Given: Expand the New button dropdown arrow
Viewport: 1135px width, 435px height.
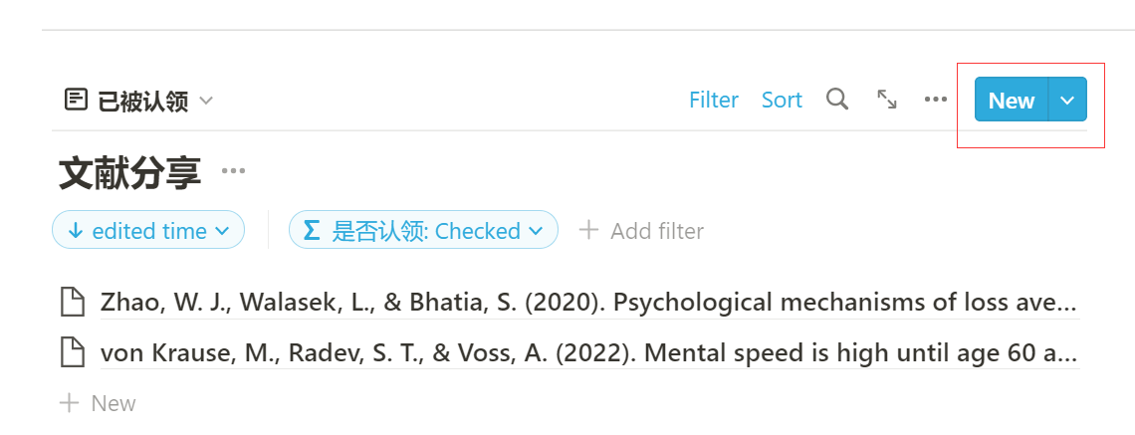Looking at the screenshot, I should pyautogui.click(x=1067, y=101).
